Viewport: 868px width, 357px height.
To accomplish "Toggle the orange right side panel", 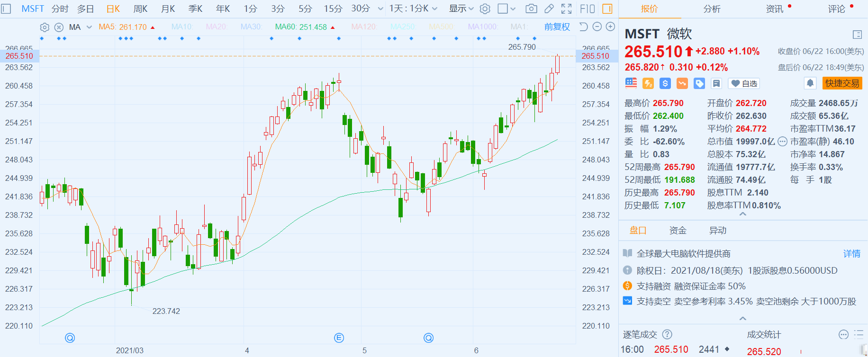I will pyautogui.click(x=607, y=9).
